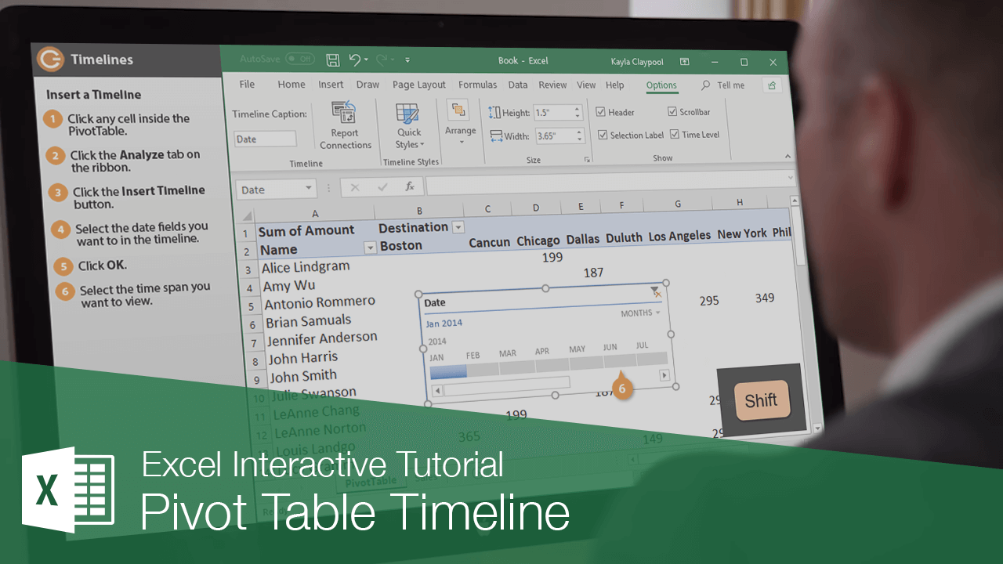
Task: Open the Data tab
Action: coord(516,84)
